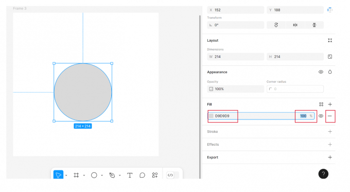
Task: Open fill styles icon in Fill section
Action: (x=321, y=104)
